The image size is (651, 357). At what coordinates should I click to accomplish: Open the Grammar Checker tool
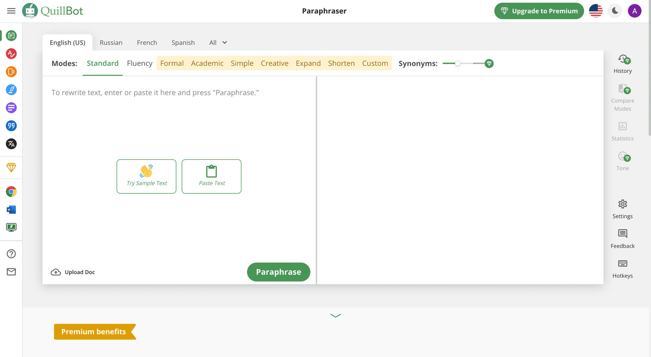coord(11,54)
